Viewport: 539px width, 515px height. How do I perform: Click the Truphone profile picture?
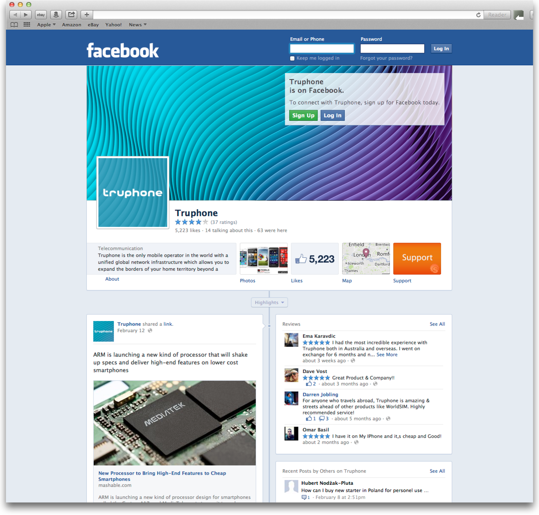point(133,193)
